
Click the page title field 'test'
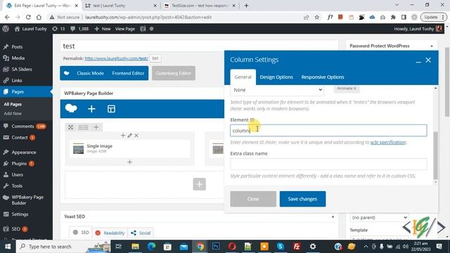[x=200, y=46]
